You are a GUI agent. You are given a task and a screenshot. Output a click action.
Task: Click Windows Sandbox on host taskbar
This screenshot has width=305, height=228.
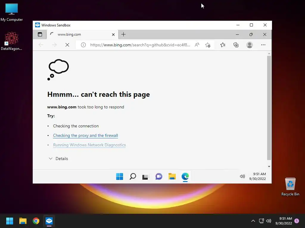49,221
